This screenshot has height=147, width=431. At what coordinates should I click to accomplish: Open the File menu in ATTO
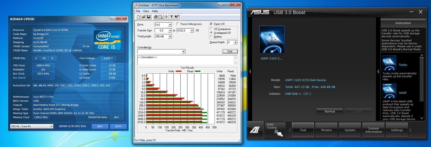(x=138, y=11)
